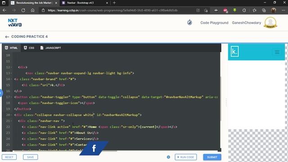Switch to the JavaScript editor tab
288x162 pixels.
pos(51,48)
